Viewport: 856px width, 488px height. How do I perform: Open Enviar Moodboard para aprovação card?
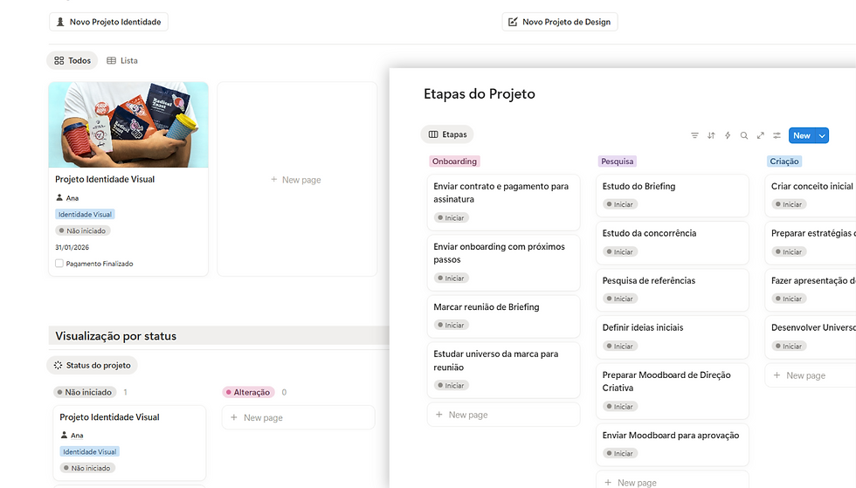click(672, 444)
